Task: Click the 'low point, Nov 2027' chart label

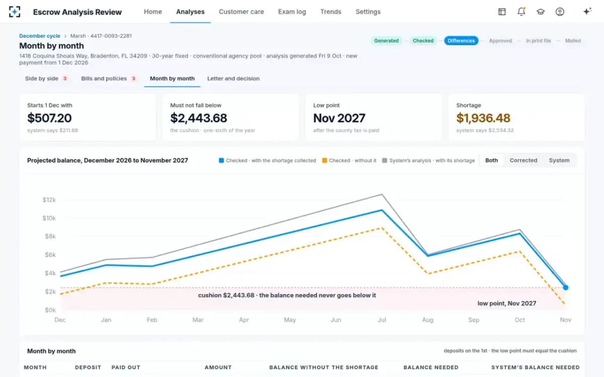Action: [x=507, y=304]
